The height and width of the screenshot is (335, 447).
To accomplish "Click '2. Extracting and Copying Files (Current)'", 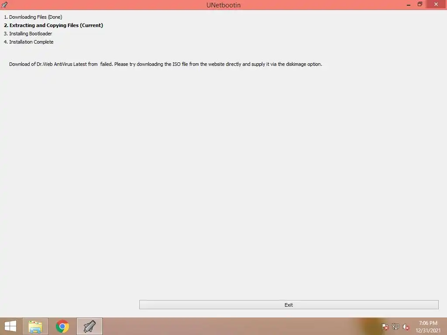I will click(x=54, y=25).
